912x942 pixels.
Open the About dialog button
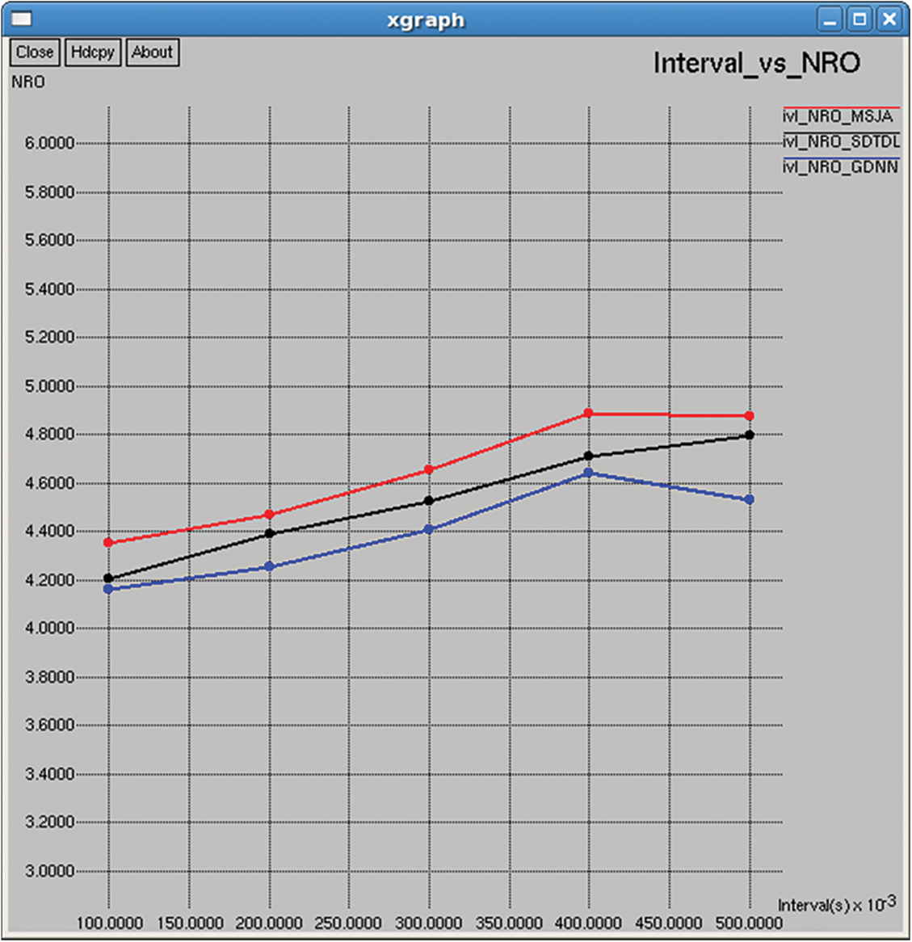point(152,53)
